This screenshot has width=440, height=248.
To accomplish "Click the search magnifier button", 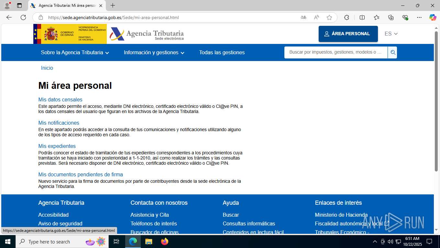I will (x=392, y=52).
